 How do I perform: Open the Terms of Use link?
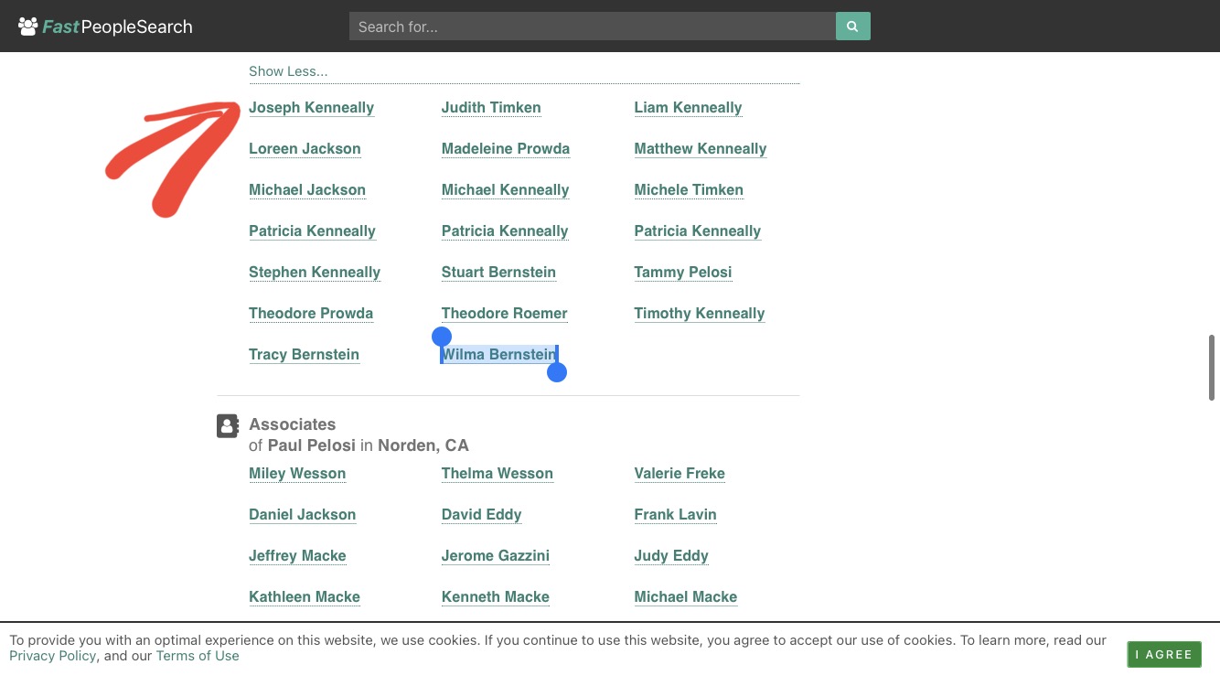coord(198,656)
